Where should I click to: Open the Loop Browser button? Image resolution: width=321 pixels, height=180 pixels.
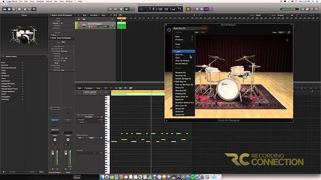(312, 9)
